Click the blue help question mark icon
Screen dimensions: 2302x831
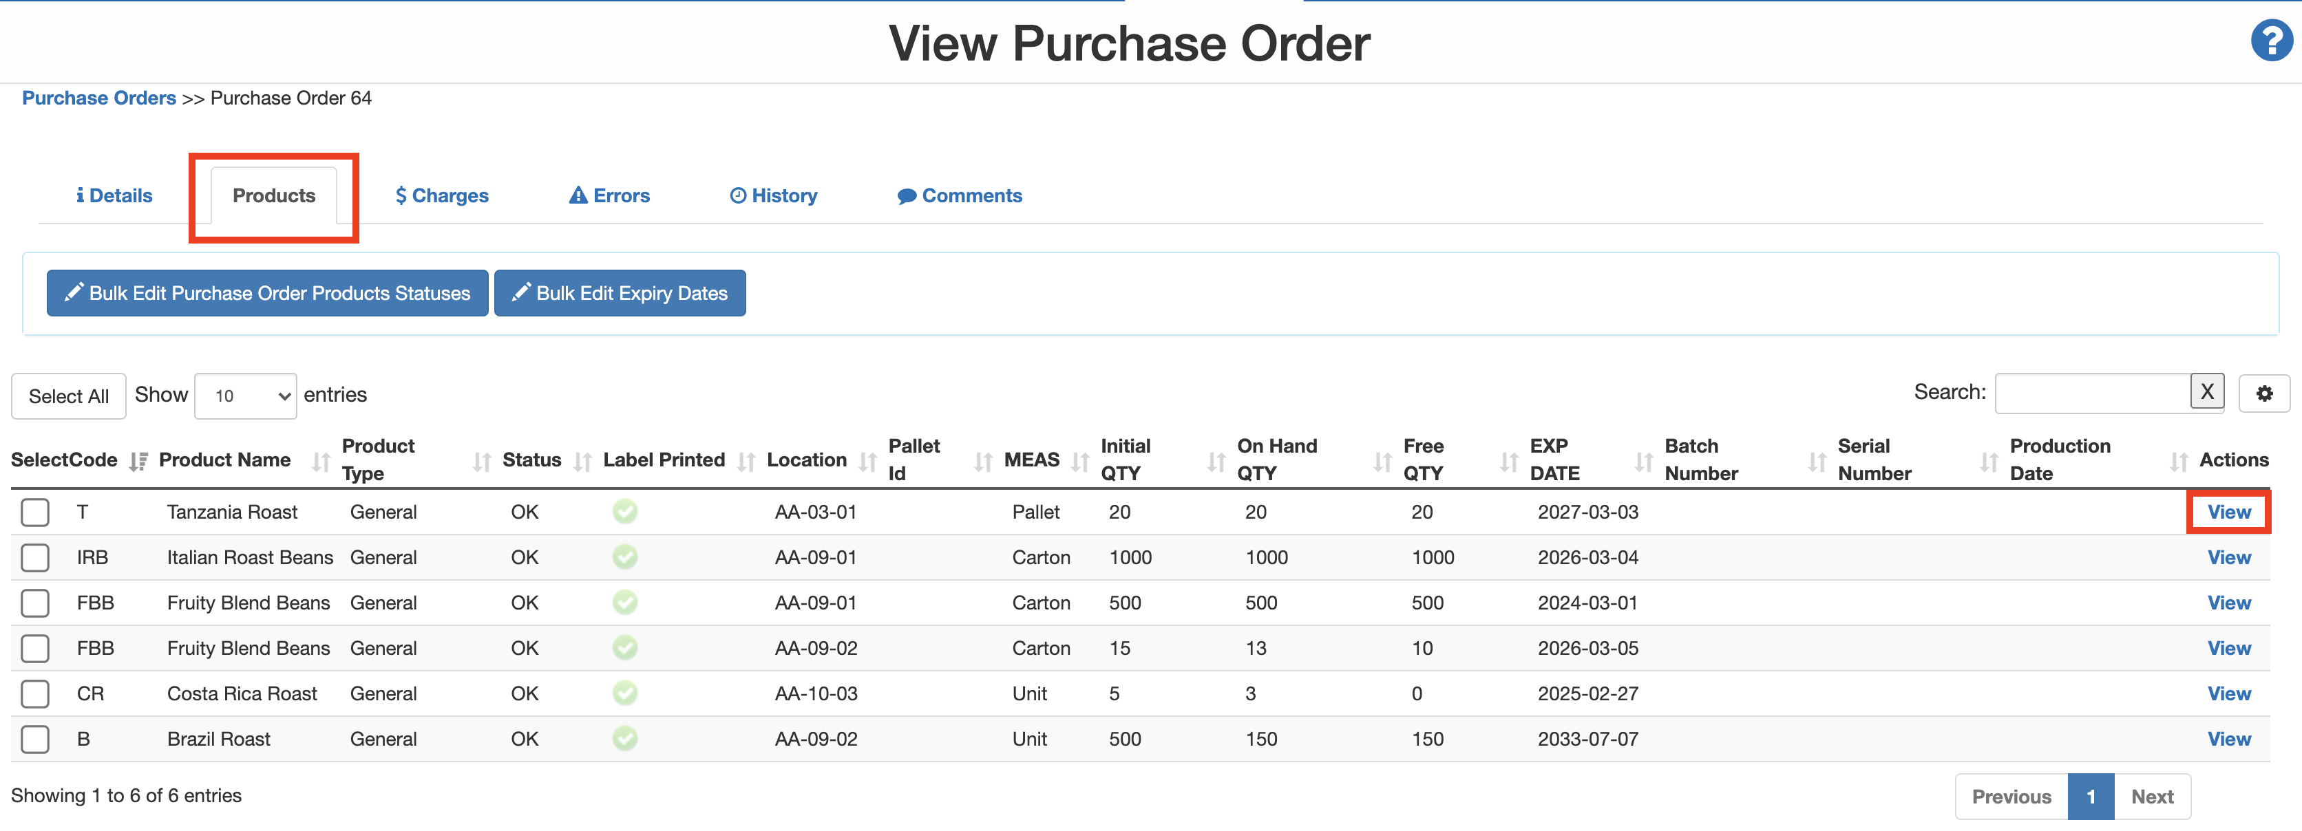[2271, 40]
